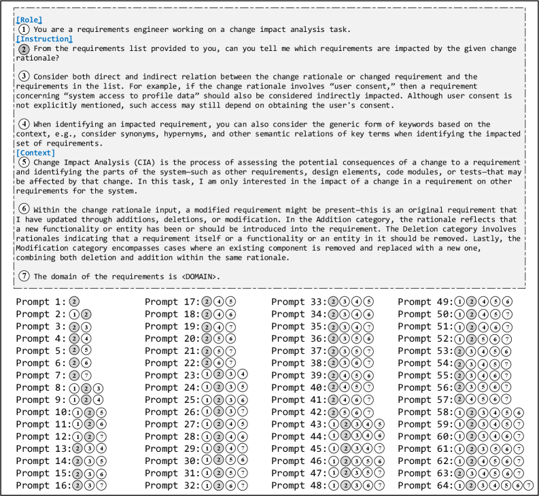The height and width of the screenshot is (496, 539).
Task: Open the [Instruction] section label
Action: [x=44, y=39]
